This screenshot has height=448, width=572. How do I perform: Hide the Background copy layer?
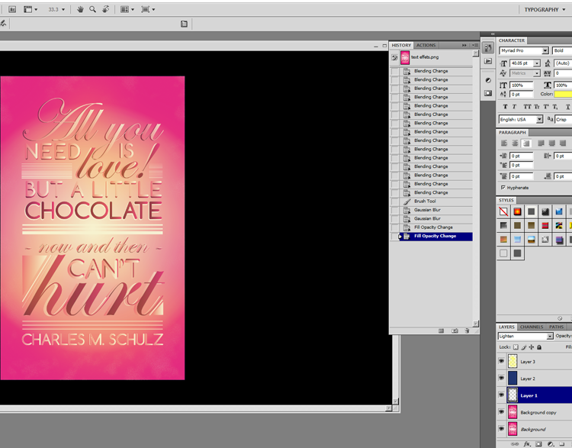502,412
